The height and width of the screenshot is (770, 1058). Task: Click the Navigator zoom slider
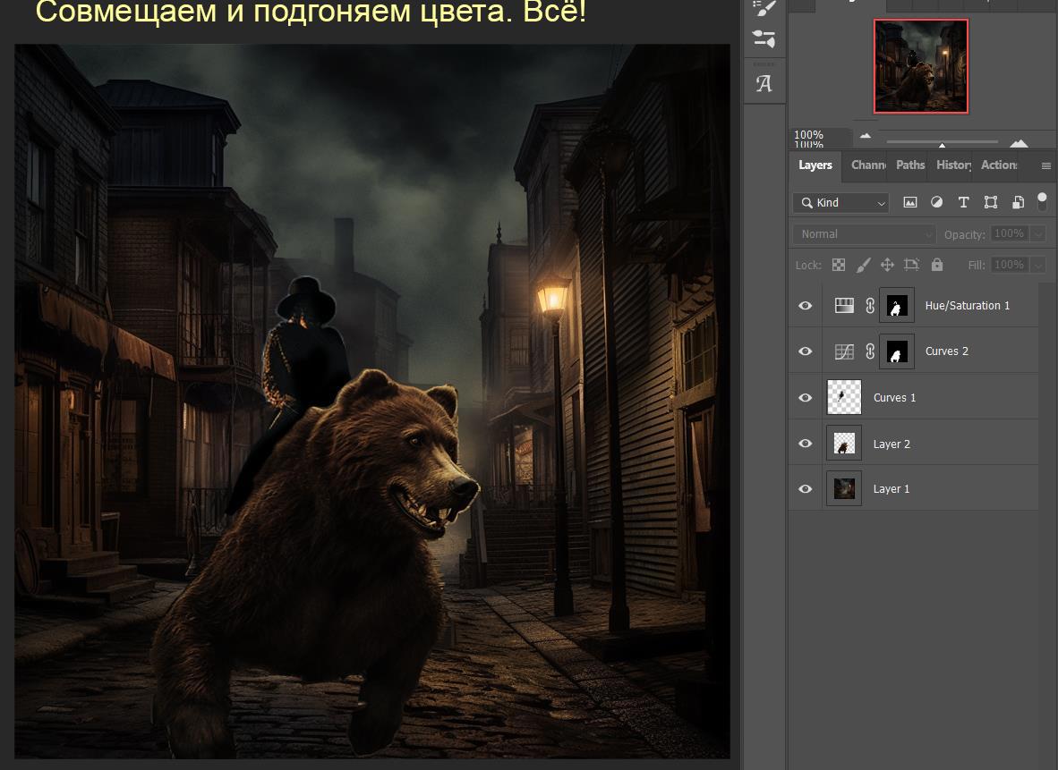(942, 142)
